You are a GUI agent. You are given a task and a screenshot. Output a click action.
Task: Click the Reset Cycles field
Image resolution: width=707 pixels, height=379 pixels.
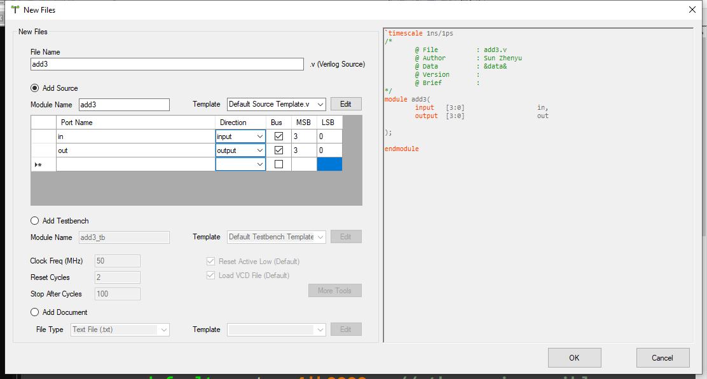(x=117, y=277)
